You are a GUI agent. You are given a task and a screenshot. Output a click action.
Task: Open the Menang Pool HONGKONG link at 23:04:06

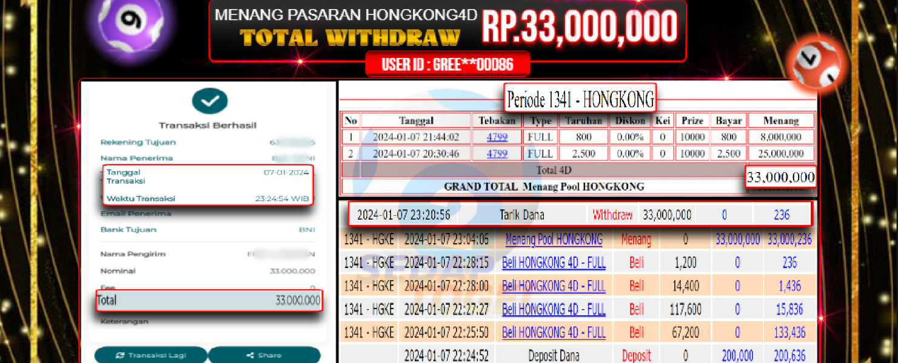point(554,240)
